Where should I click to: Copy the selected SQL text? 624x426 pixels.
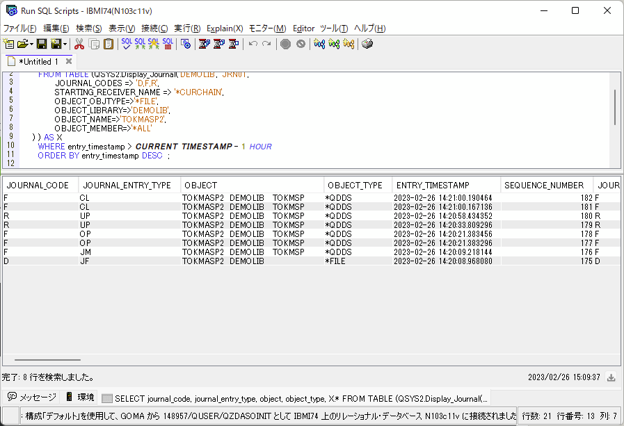click(93, 44)
